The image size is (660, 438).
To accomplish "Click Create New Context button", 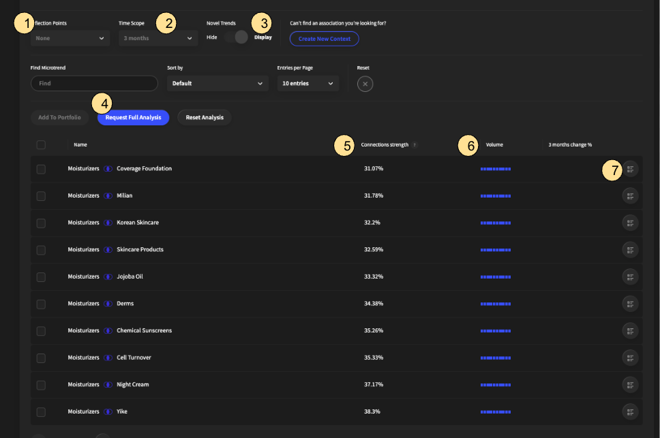I will click(324, 39).
